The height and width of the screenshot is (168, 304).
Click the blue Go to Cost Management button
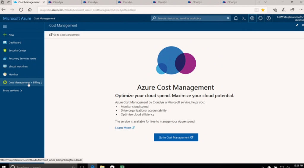176,137
